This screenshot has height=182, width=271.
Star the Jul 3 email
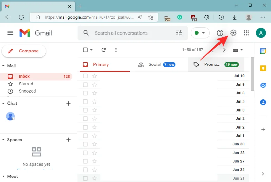(95, 110)
